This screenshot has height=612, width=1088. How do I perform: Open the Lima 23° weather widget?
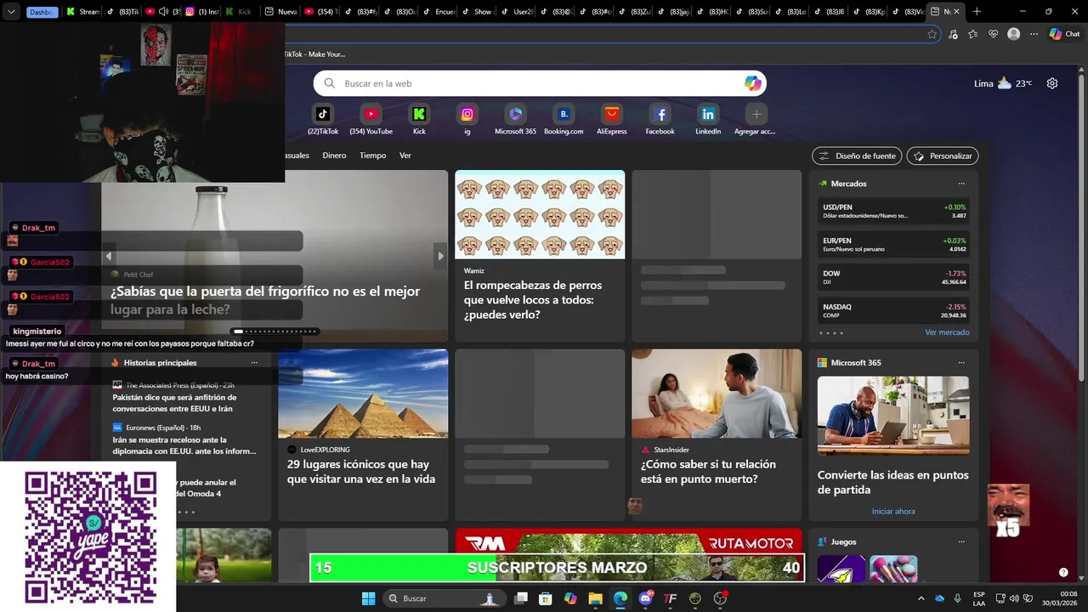tap(1003, 83)
